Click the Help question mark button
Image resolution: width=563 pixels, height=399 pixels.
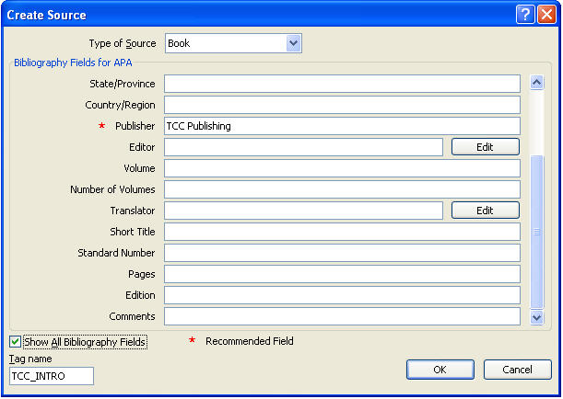click(525, 15)
